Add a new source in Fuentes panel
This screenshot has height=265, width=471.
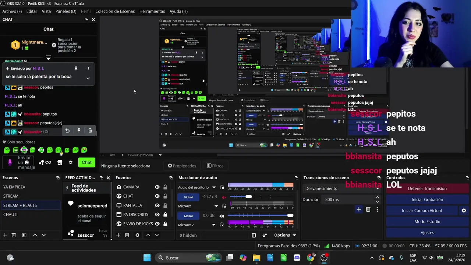118,235
